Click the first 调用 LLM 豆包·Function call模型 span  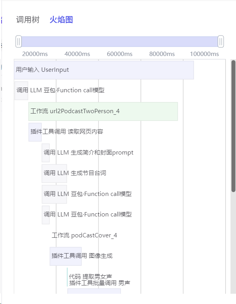point(21,91)
